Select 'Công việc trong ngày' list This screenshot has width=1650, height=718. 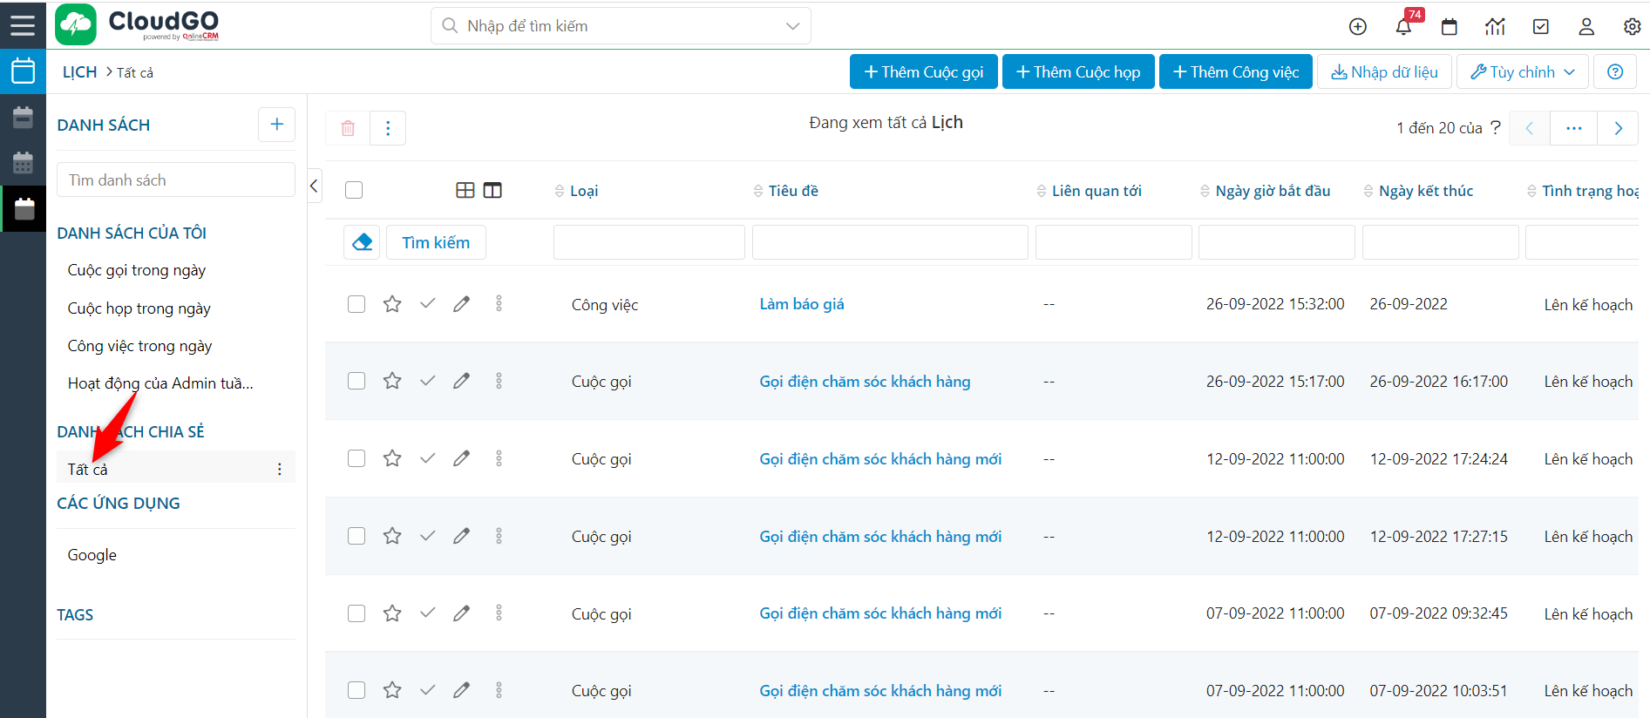(x=139, y=346)
